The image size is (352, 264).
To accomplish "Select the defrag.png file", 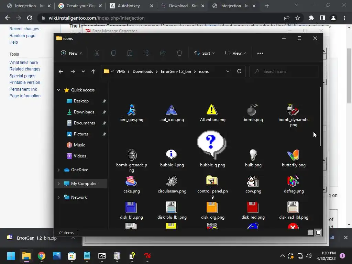I will [x=294, y=184].
